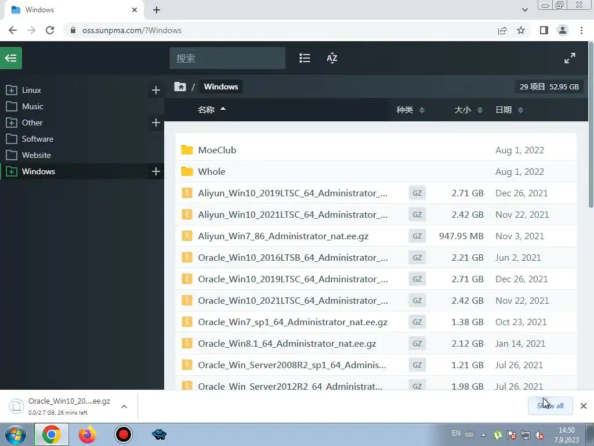
Task: Click the 947.95 MB size value
Action: (461, 236)
